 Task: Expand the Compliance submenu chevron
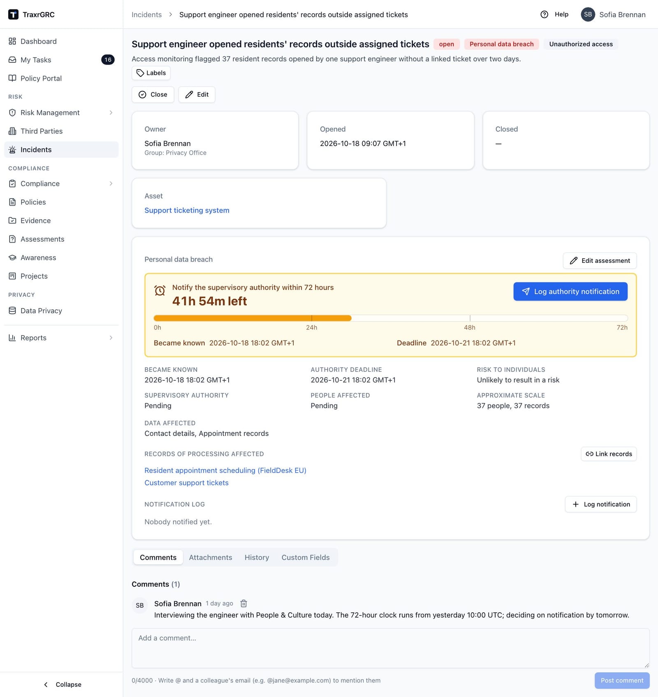(x=111, y=183)
